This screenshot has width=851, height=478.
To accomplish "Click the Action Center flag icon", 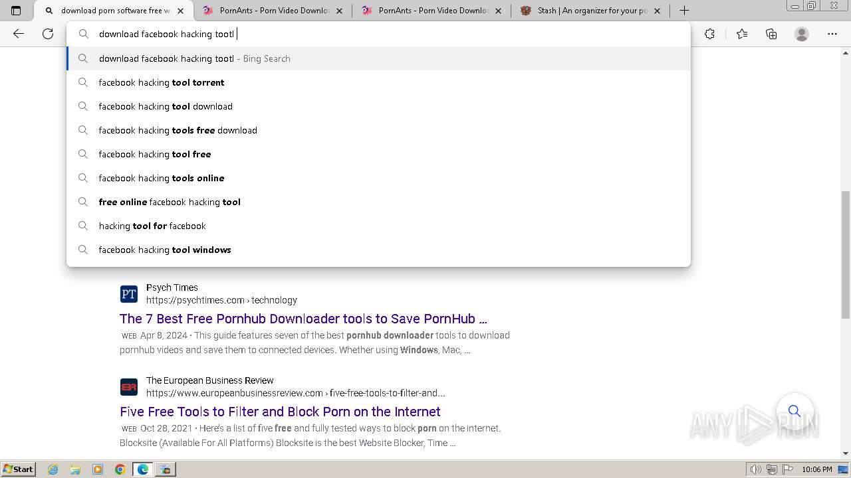I will click(788, 469).
